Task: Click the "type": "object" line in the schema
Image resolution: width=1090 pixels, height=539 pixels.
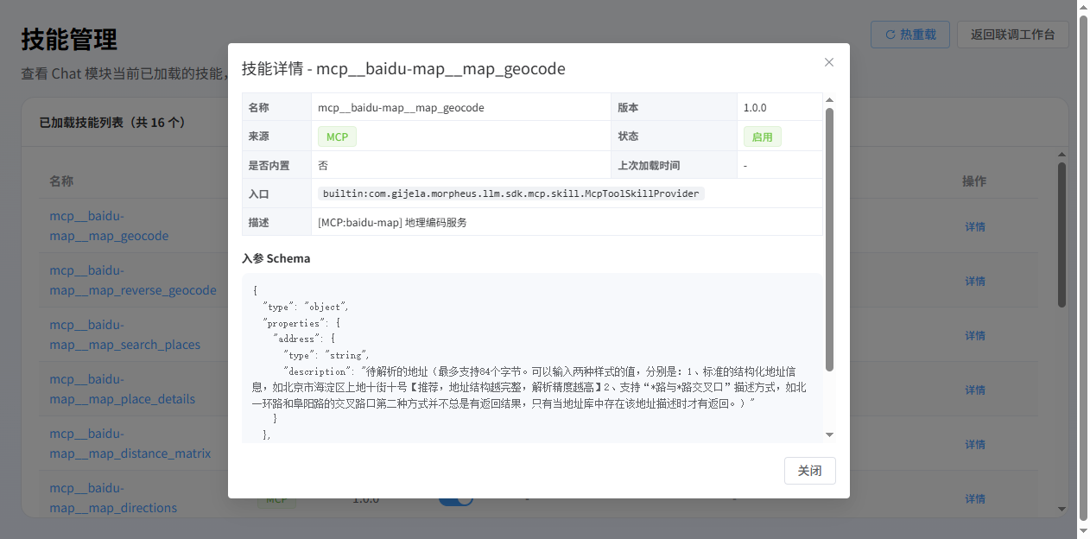Action: coord(306,307)
